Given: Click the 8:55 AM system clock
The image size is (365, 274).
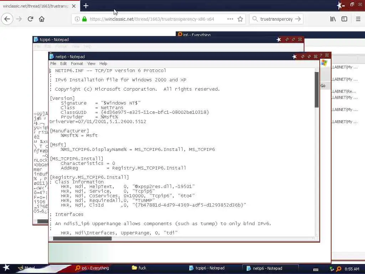Looking at the screenshot, I should (352, 269).
